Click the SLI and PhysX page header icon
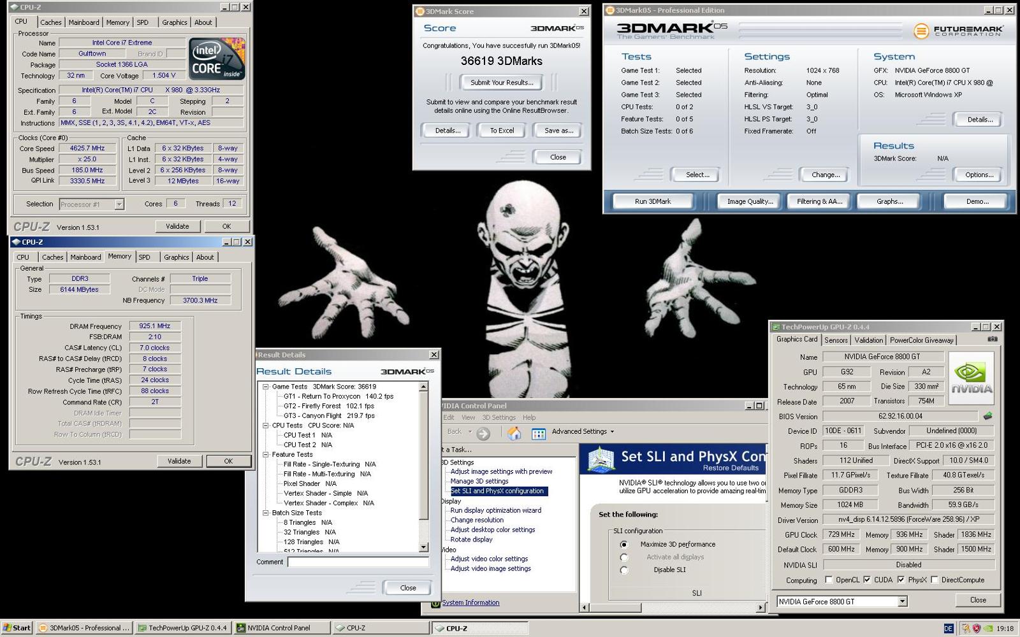This screenshot has width=1020, height=637. [x=601, y=459]
